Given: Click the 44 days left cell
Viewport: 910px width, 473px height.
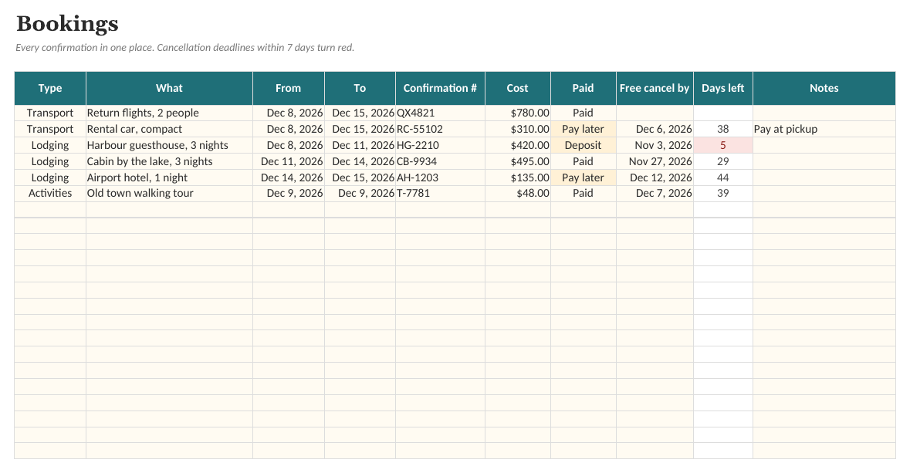Looking at the screenshot, I should 723,177.
